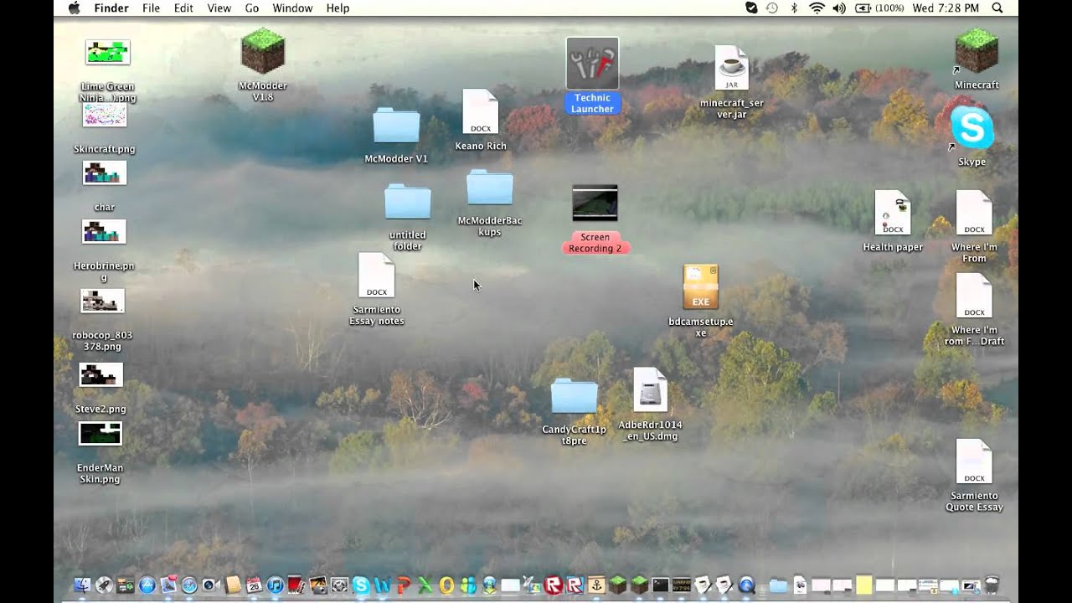Open the Terminal icon in Dock

661,585
